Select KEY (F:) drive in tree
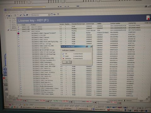 [14, 28]
